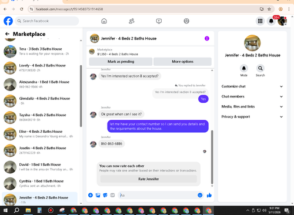The width and height of the screenshot is (294, 215).
Task: Open the Tera - 3 Beds 3 Baths House chat
Action: [40, 51]
